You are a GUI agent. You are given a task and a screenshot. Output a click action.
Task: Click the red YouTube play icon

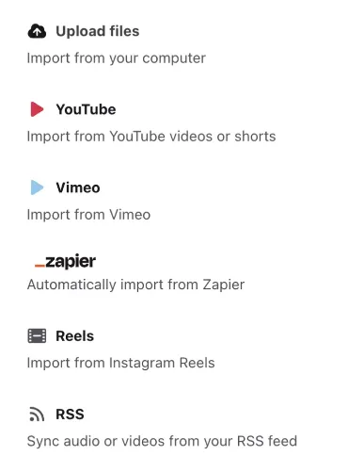37,109
